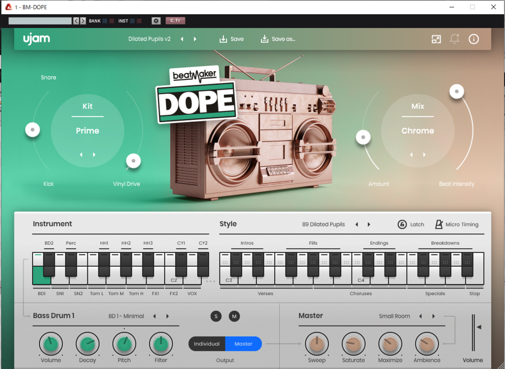The width and height of the screenshot is (505, 369).
Task: Click the Bass Drum Filter knob
Action: click(161, 344)
